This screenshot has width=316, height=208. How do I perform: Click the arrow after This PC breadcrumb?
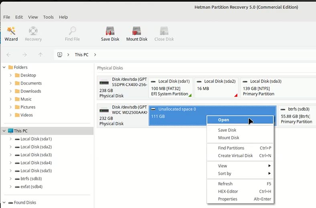pos(95,55)
